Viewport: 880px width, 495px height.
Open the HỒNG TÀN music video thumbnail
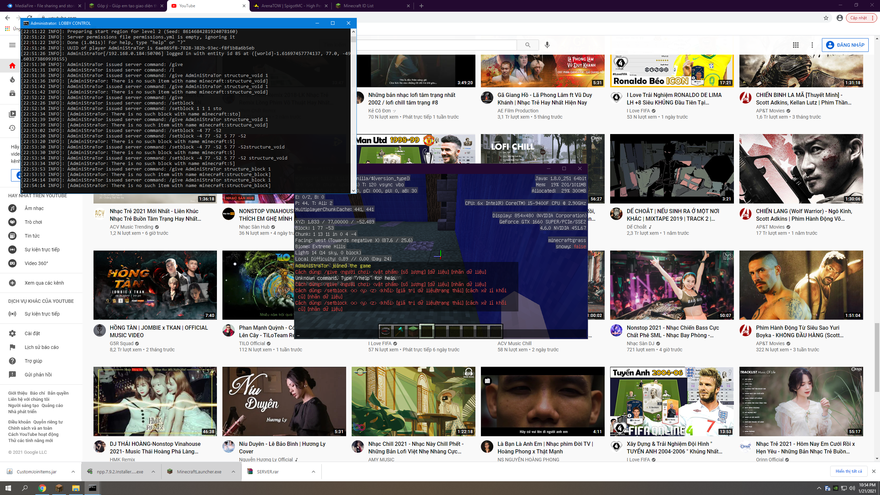tap(155, 285)
